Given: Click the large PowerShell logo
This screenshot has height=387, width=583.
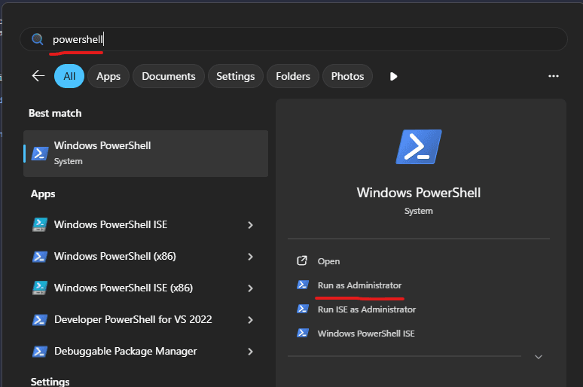Looking at the screenshot, I should point(419,147).
